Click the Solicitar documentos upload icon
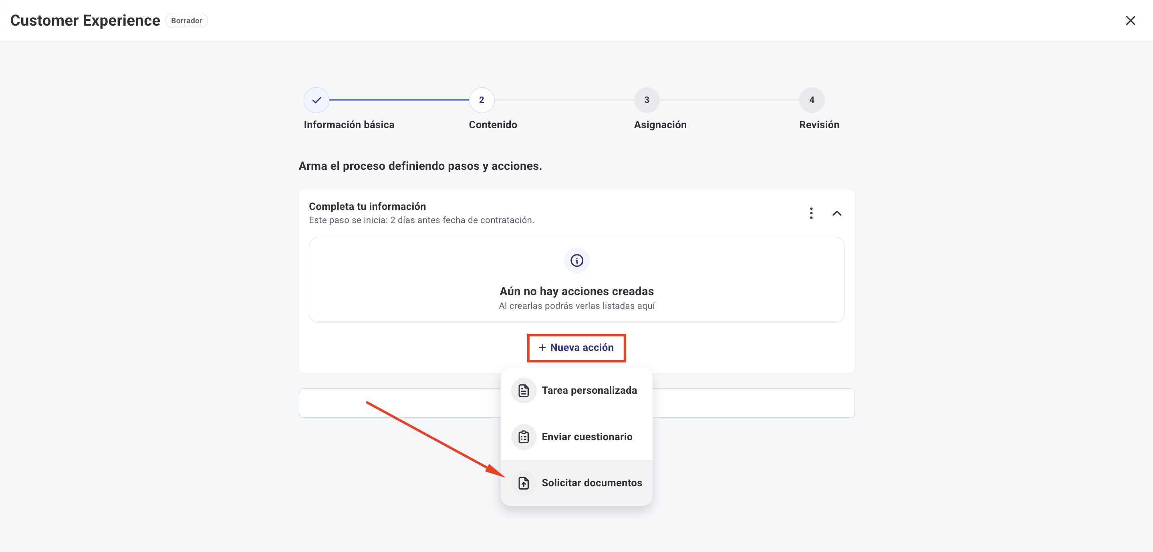 (523, 483)
